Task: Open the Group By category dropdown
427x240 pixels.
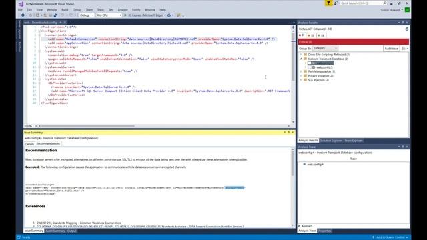Action: [325, 48]
